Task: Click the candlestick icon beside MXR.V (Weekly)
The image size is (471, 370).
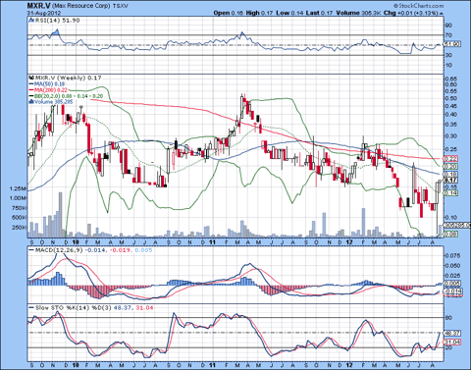Action: pyautogui.click(x=31, y=78)
